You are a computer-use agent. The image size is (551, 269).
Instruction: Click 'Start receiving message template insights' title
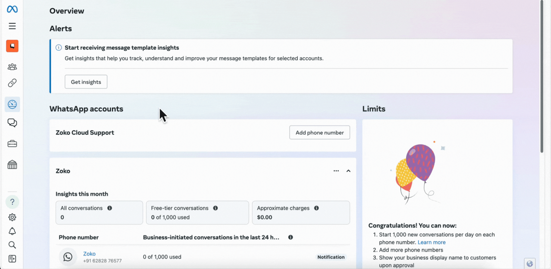[x=122, y=48]
